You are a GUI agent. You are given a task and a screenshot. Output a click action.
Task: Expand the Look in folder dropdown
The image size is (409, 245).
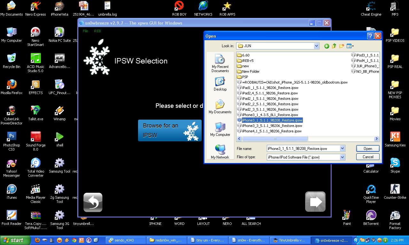point(316,46)
